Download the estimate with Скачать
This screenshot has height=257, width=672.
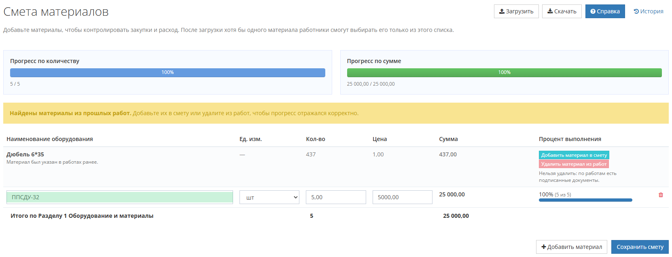pos(562,11)
